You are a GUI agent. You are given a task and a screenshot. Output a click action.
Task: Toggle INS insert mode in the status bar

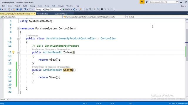pyautogui.click(x=131, y=104)
